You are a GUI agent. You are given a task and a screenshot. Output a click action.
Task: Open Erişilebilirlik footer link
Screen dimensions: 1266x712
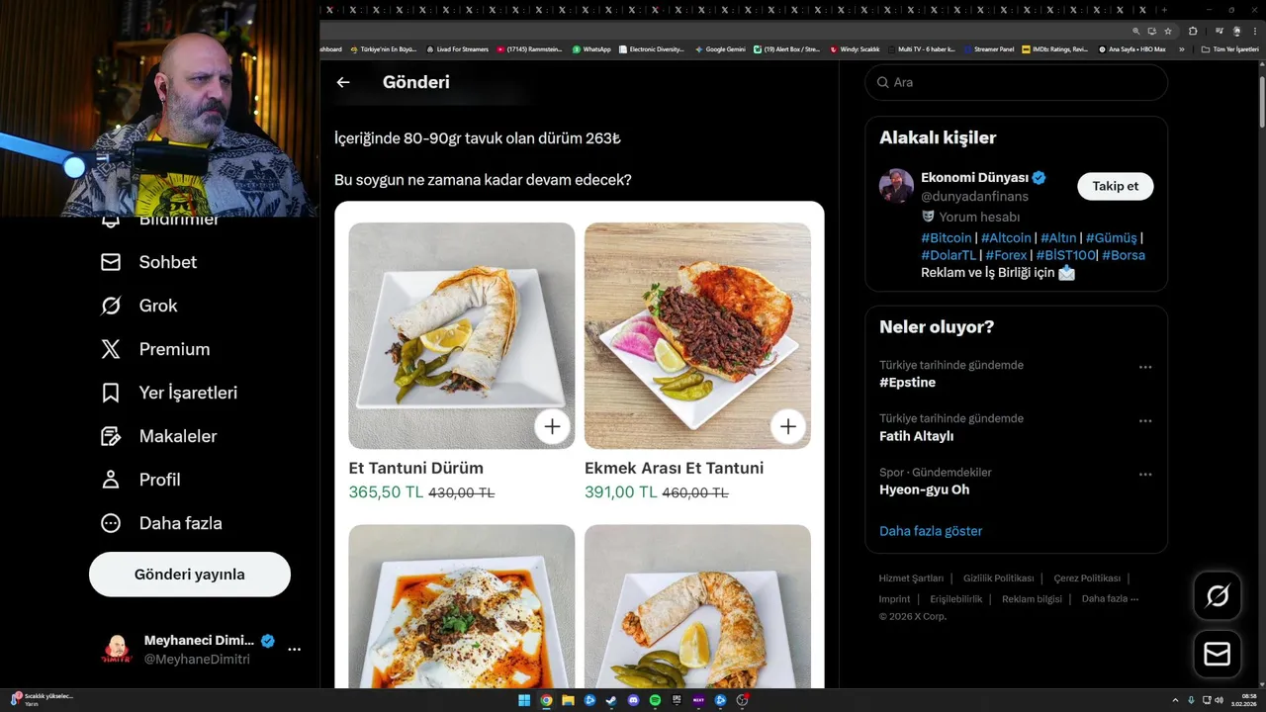pos(956,599)
